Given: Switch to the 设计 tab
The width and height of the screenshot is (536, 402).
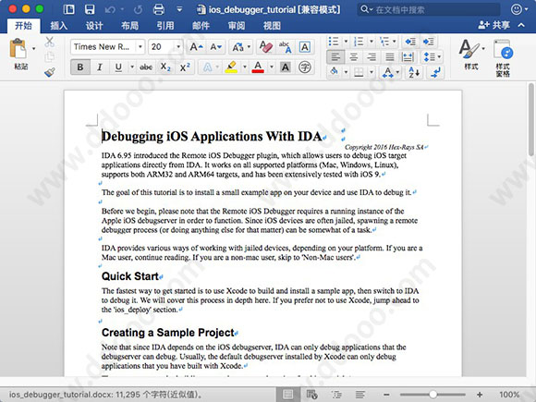Looking at the screenshot, I should 94,26.
